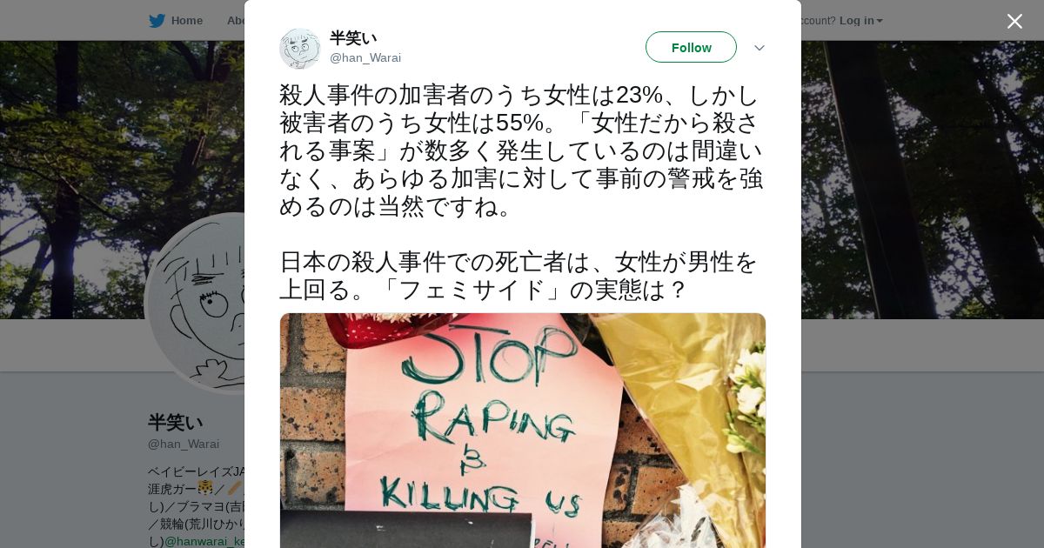Viewport: 1044px width, 548px height.
Task: Click the caret next to Log in
Action: coord(880,21)
